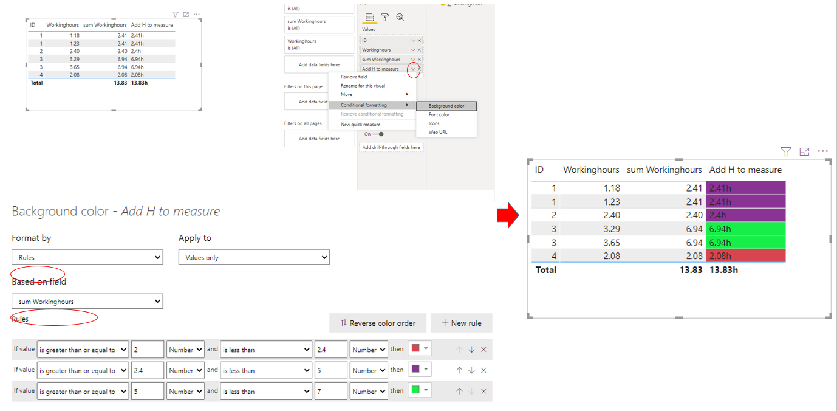Click focus mode icon above small table
Image resolution: width=837 pixels, height=411 pixels.
[186, 14]
